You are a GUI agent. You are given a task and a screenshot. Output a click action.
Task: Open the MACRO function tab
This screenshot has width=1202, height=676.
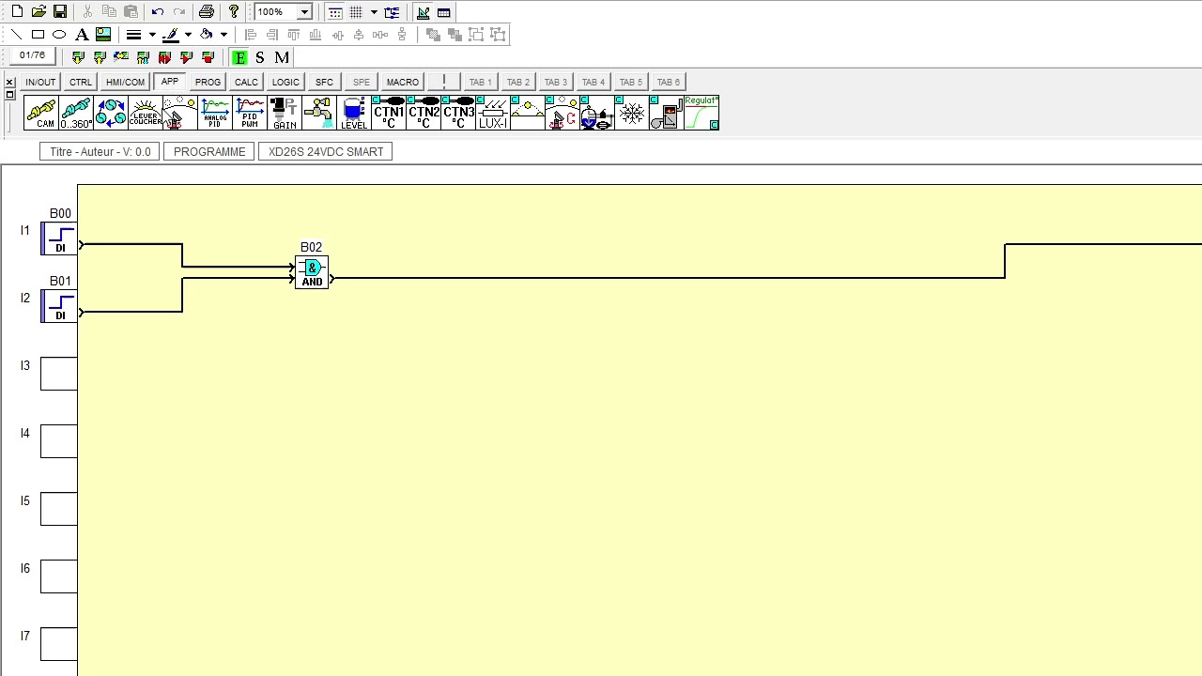pyautogui.click(x=402, y=82)
